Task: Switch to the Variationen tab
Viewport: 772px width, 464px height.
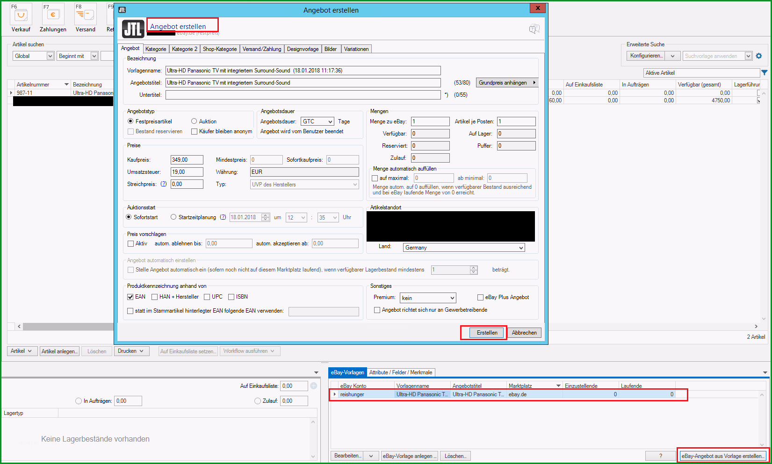Action: 356,49
